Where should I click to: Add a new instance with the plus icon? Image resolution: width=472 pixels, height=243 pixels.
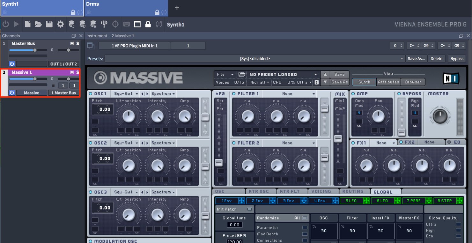[177, 8]
